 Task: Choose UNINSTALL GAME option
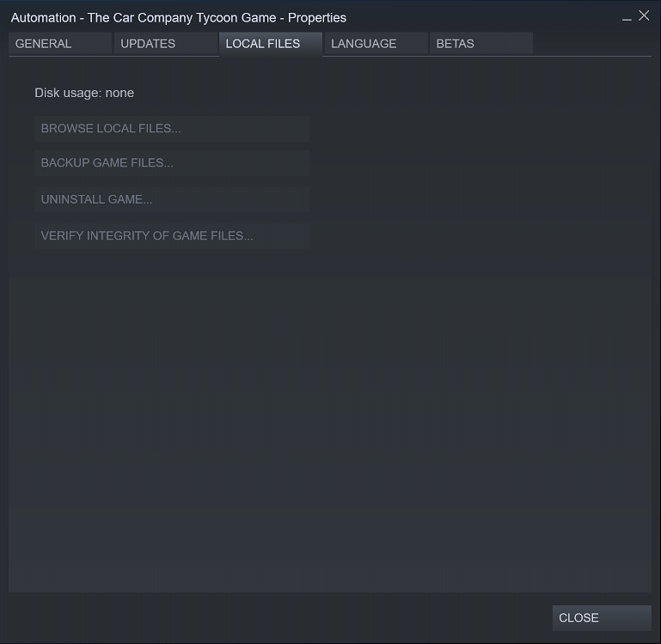tap(171, 199)
